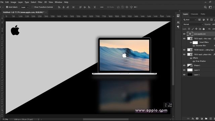Toggle lock position
The image size is (215, 121).
pos(196,29)
